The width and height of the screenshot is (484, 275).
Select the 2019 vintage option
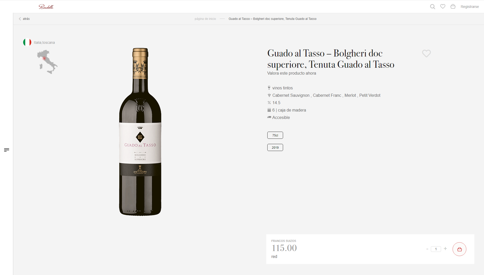point(275,147)
